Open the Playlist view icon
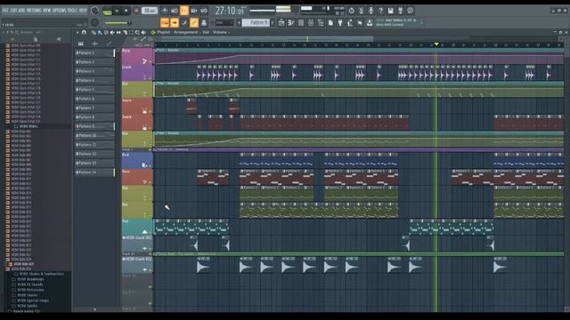 click(x=281, y=23)
